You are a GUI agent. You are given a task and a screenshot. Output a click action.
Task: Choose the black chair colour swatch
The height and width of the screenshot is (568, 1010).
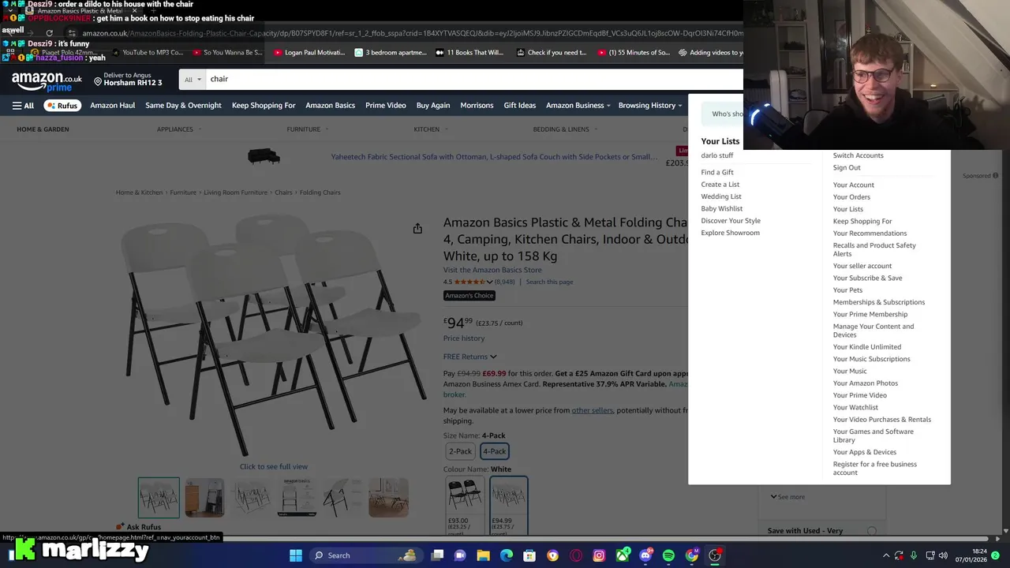(x=464, y=506)
